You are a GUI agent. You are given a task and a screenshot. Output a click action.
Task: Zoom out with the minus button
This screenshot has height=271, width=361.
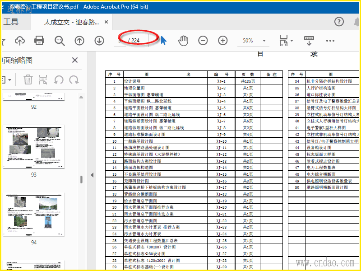203,41
